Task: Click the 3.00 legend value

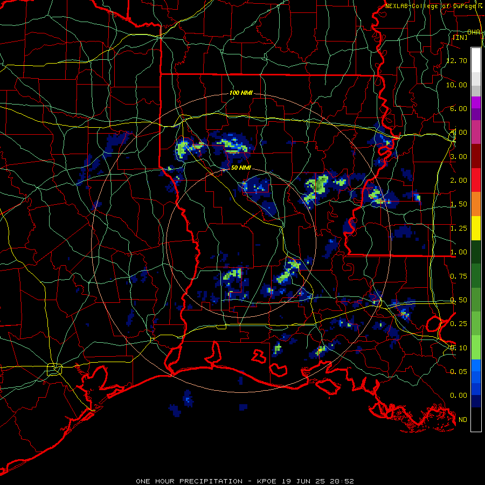Action: point(459,156)
